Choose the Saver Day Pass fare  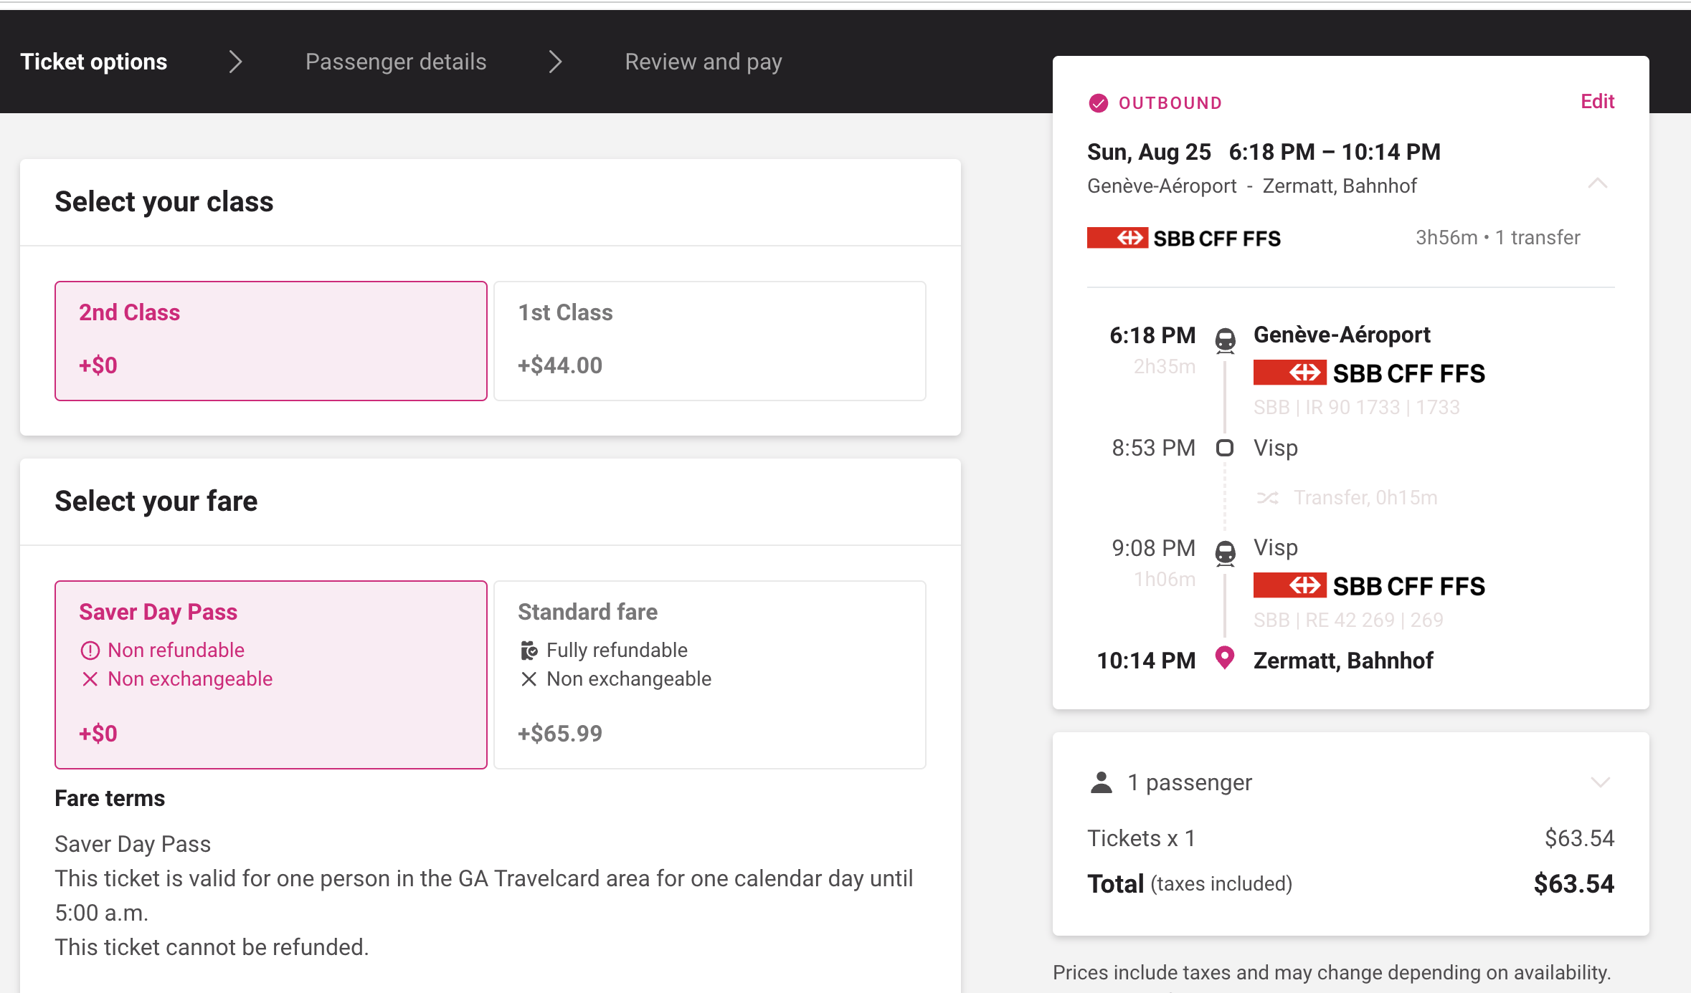pyautogui.click(x=270, y=674)
